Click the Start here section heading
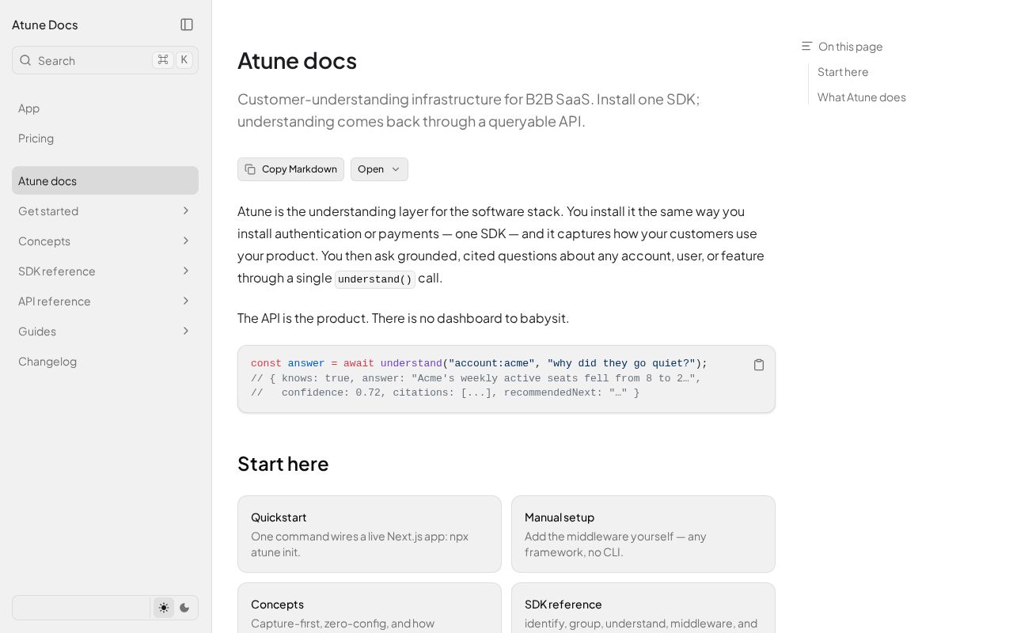 pos(283,464)
